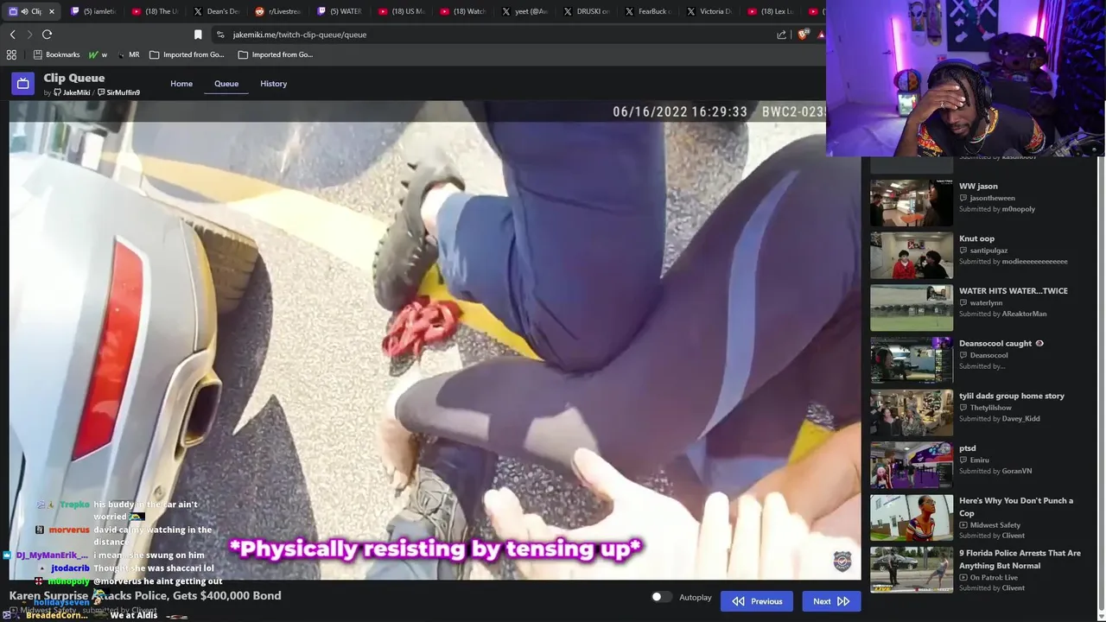Screen dimensions: 1106x622
Task: Click the eye icon beside Deansocool caught
Action: pyautogui.click(x=1039, y=344)
